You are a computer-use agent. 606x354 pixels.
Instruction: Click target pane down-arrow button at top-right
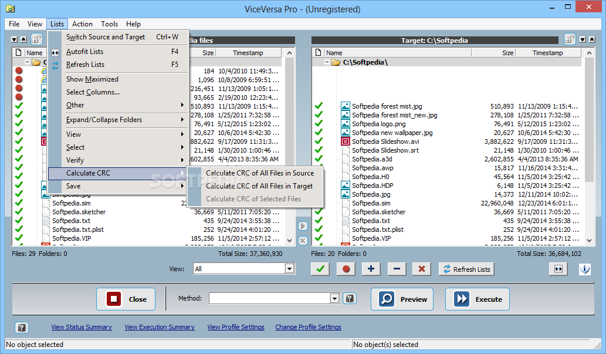tap(583, 39)
